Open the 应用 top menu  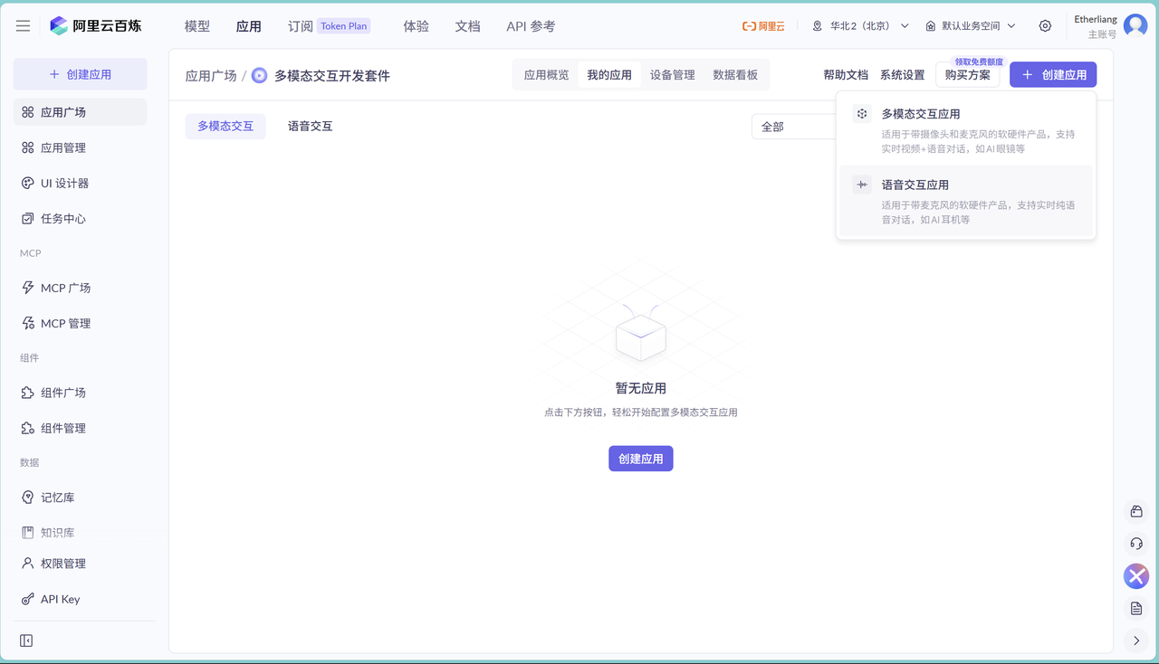(x=249, y=26)
